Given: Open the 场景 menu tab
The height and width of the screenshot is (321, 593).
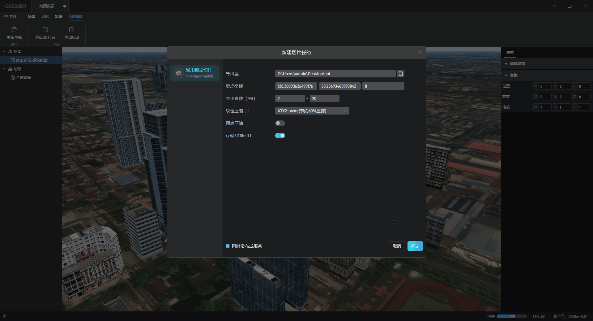Looking at the screenshot, I should (32, 17).
